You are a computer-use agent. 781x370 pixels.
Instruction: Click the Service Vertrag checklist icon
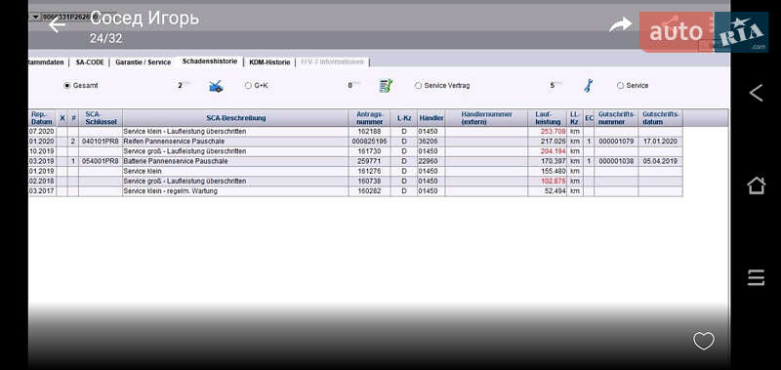pos(386,86)
